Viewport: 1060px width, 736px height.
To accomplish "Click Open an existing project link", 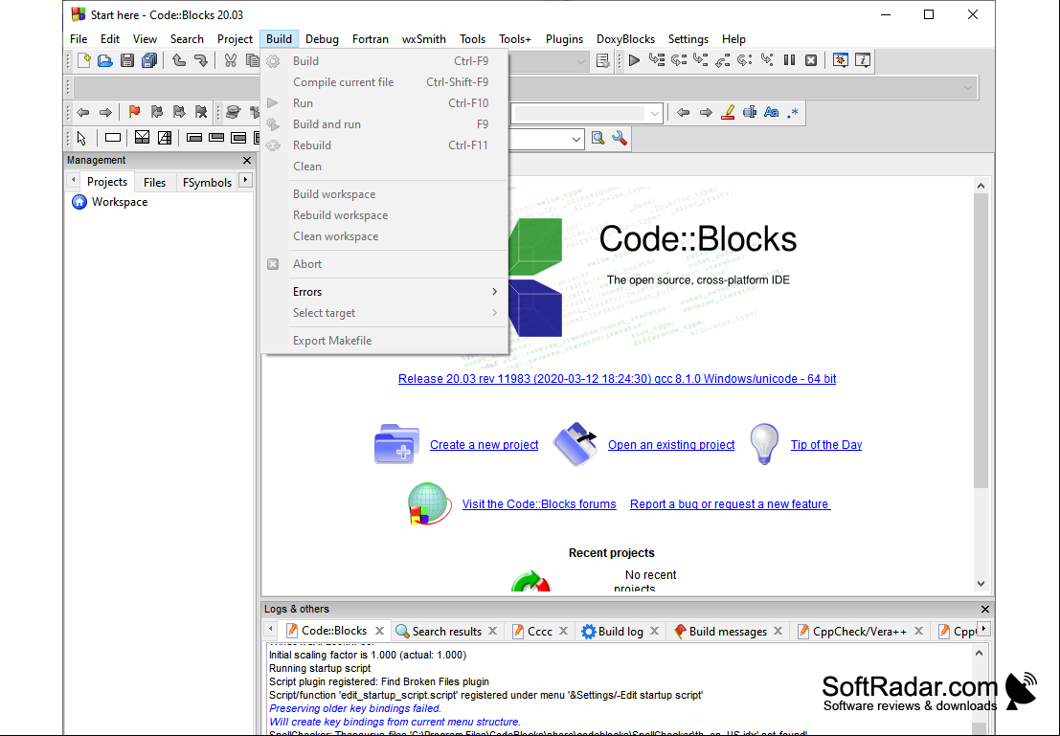I will point(671,445).
